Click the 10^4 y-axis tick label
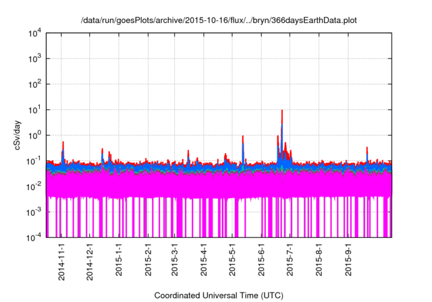The height and width of the screenshot is (302, 432). (x=37, y=33)
